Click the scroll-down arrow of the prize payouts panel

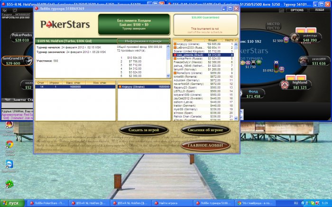tap(168, 76)
